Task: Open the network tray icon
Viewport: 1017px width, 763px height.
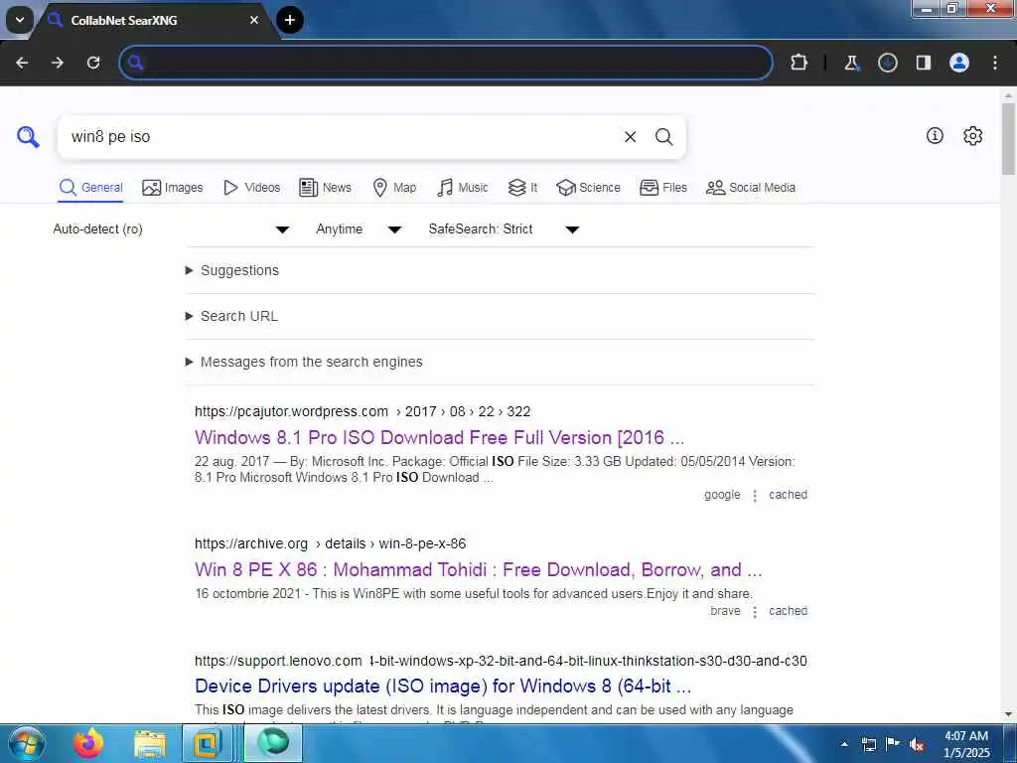Action: coord(868,745)
